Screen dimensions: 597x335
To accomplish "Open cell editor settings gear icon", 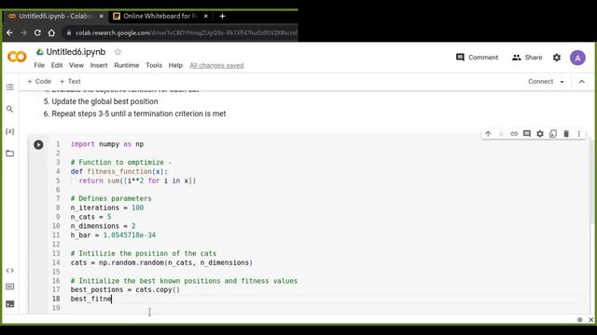I will pos(540,134).
